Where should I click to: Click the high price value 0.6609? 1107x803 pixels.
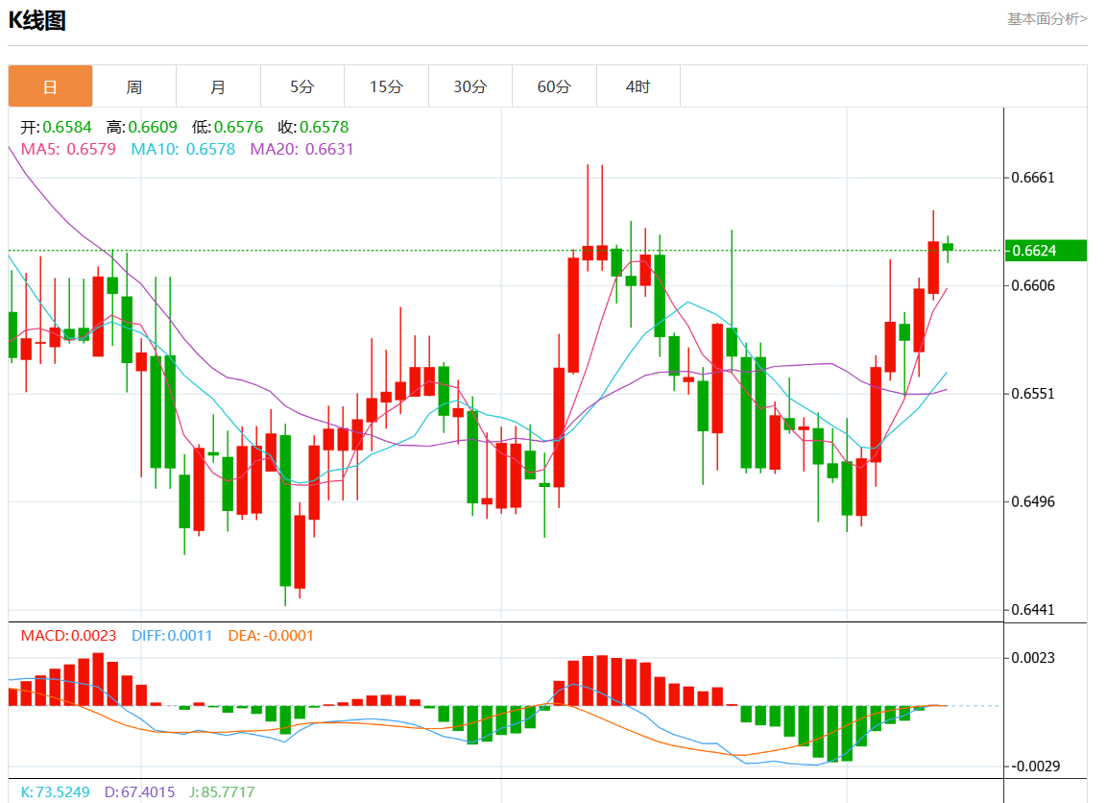153,127
